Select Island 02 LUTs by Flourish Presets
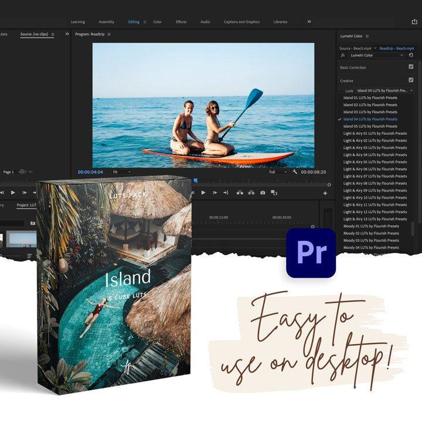Image resolution: width=422 pixels, height=422 pixels. (x=370, y=105)
